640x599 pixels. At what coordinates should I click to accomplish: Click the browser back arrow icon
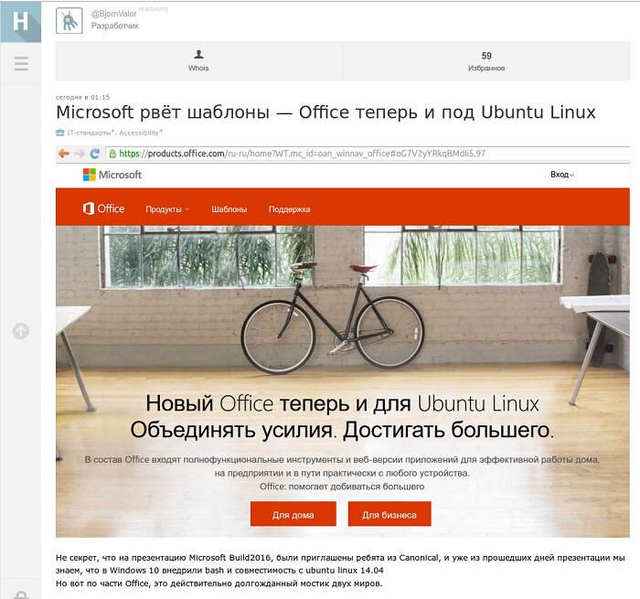[x=64, y=154]
